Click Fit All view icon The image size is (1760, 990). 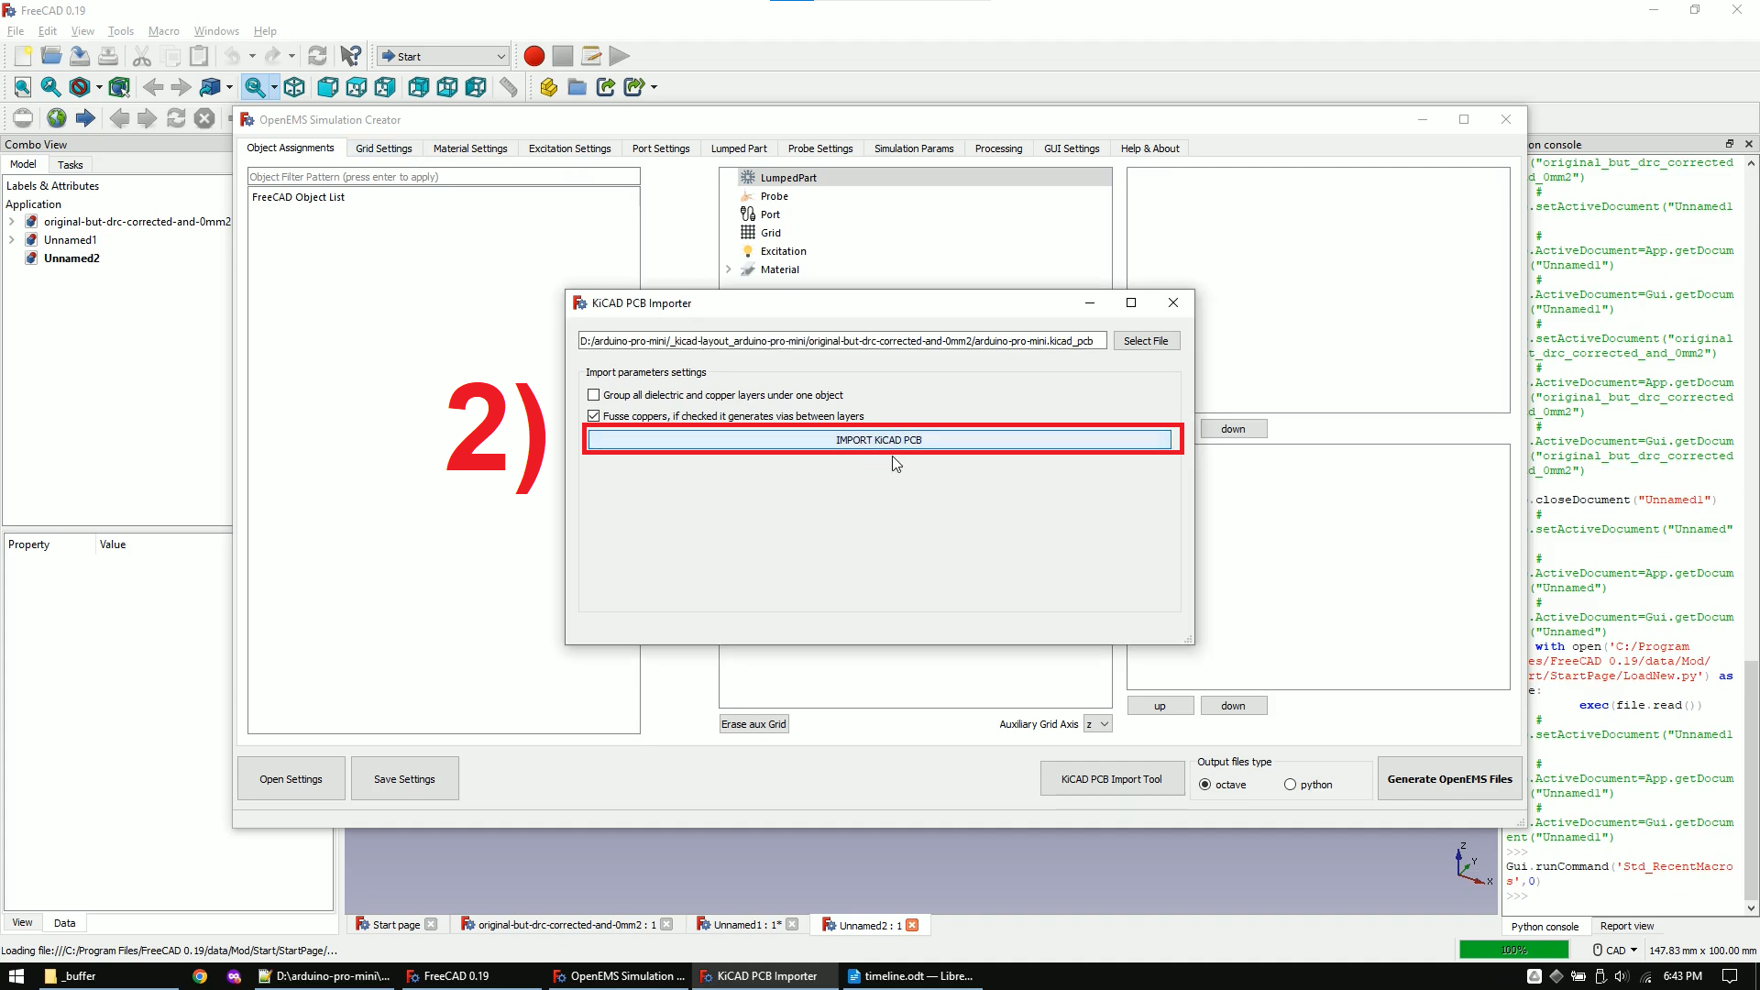23,87
